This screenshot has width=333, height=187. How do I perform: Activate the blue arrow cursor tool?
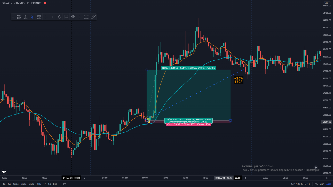tap(32, 17)
